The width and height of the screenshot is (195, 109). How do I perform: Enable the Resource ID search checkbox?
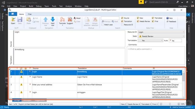122,25
